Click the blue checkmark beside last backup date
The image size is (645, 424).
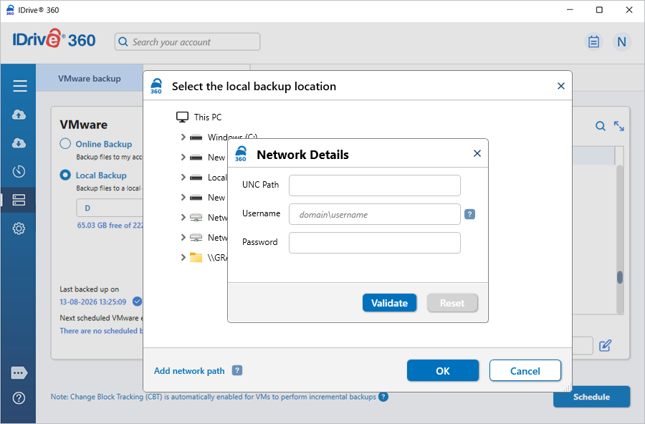137,302
